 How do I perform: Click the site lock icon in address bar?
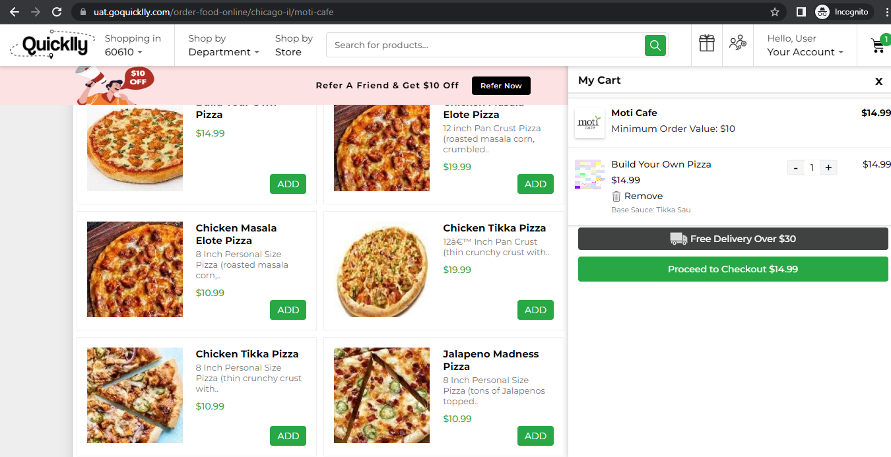82,12
